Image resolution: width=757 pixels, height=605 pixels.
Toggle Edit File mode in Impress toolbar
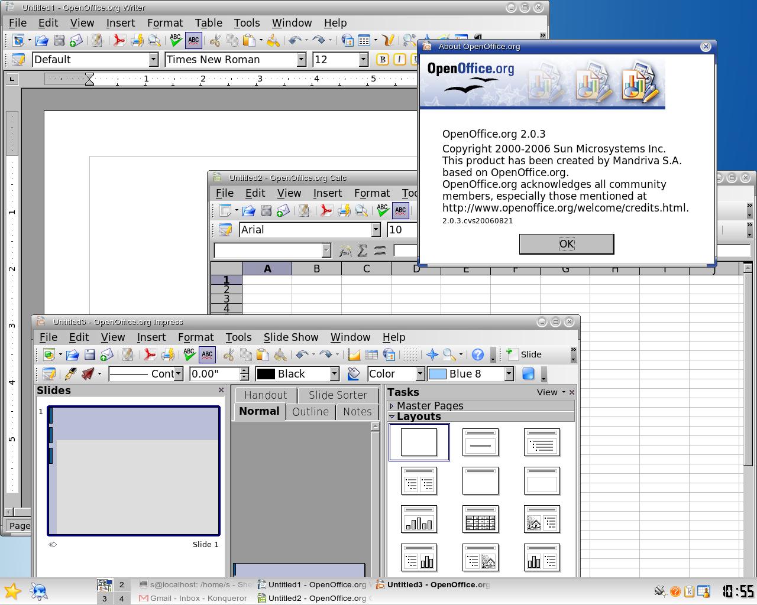(x=127, y=354)
